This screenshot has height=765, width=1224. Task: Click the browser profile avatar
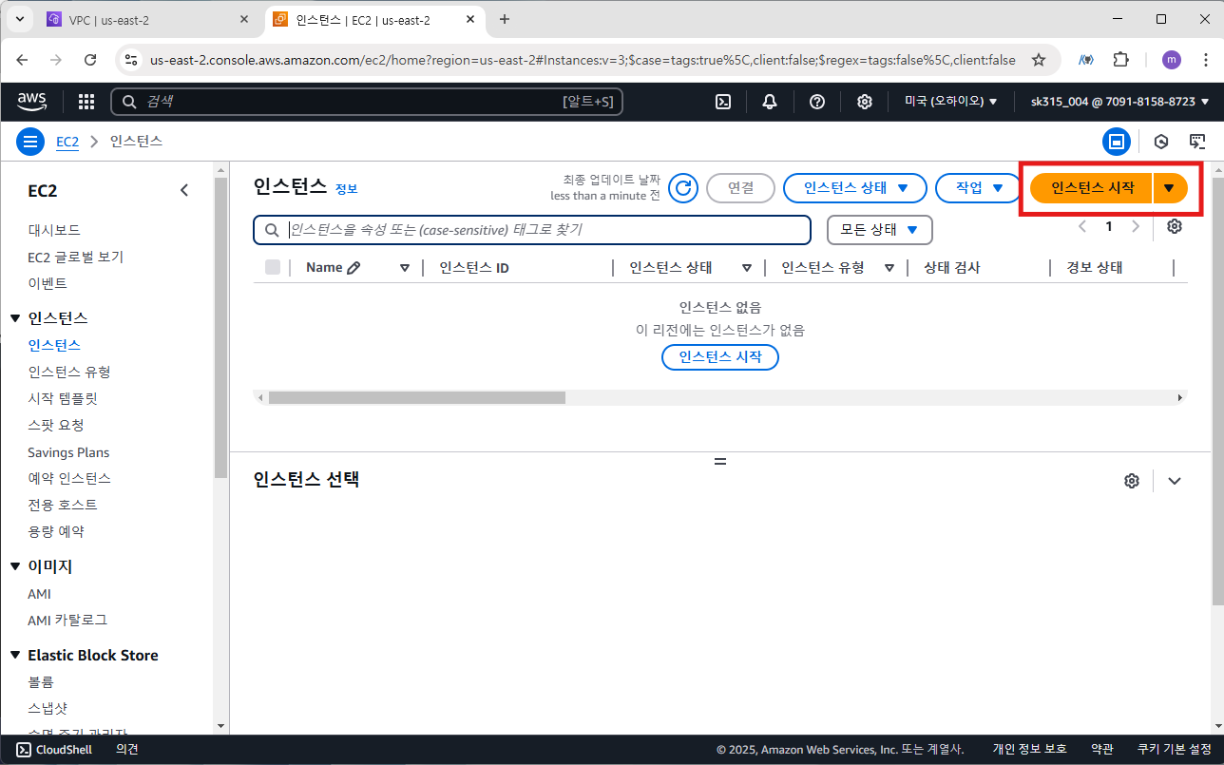point(1172,60)
